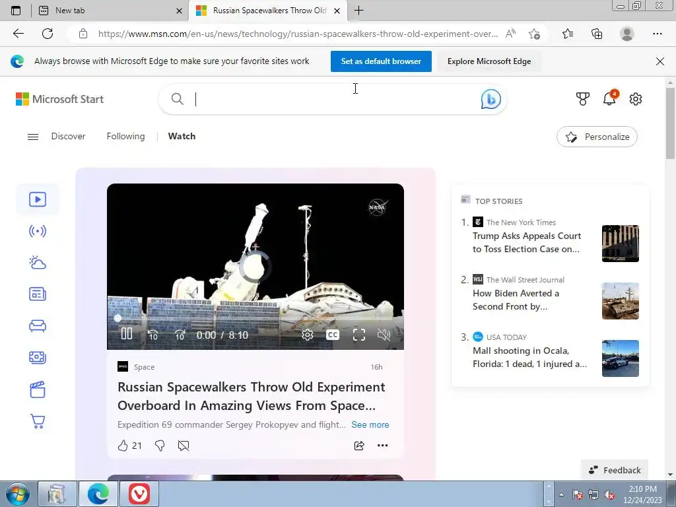Open the Feedback button
676x507 pixels.
(615, 470)
